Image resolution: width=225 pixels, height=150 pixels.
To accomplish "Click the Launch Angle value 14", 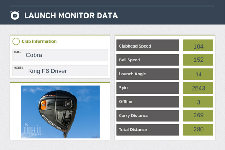I will 198,74.
